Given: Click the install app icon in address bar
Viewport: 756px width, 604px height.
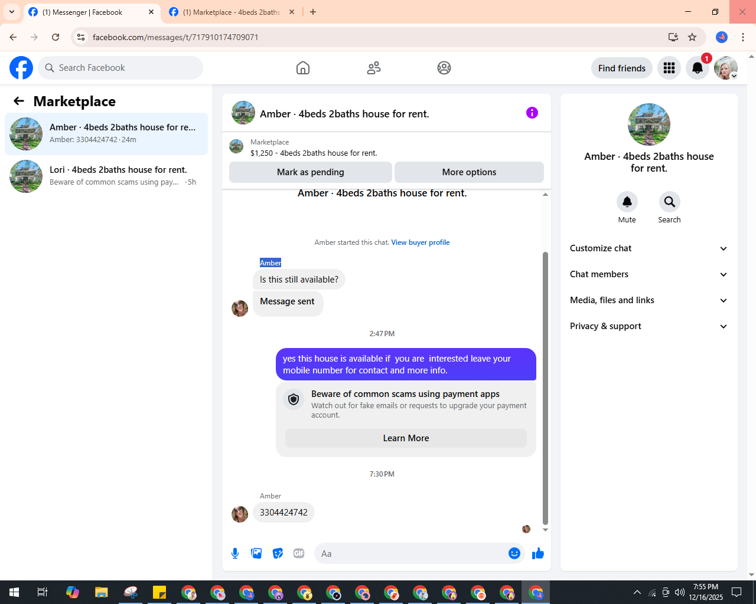Looking at the screenshot, I should coord(673,37).
